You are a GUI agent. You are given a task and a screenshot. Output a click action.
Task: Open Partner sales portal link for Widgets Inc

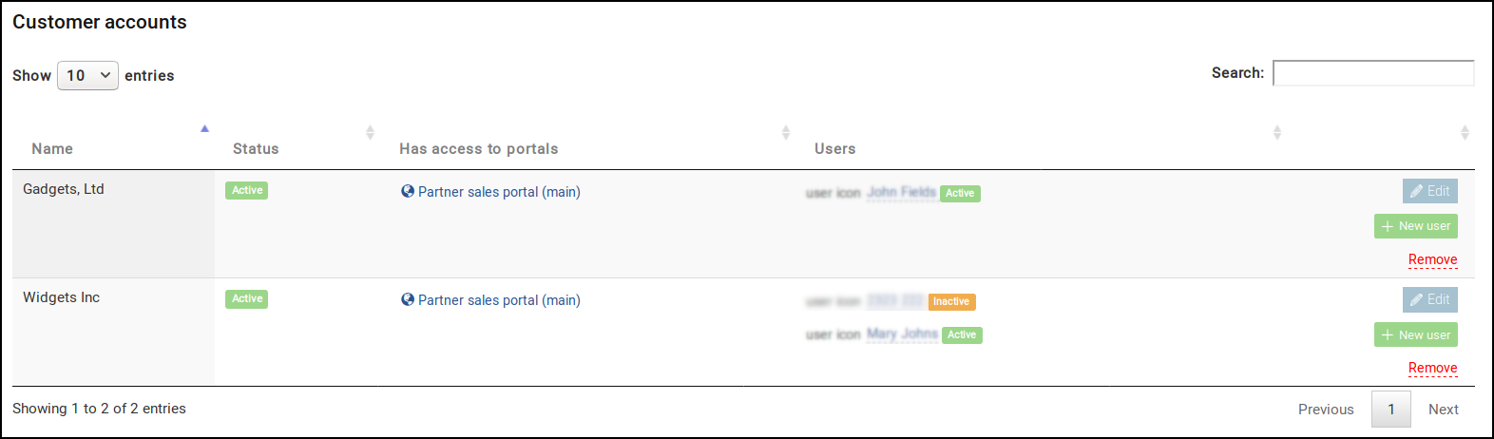click(x=499, y=300)
